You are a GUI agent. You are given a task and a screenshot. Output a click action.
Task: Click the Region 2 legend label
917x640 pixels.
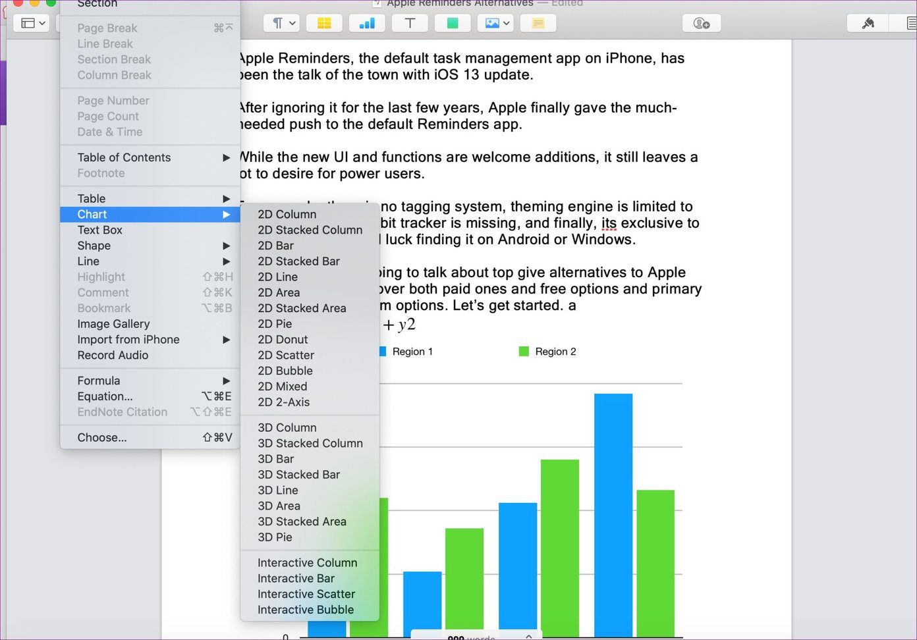[555, 352]
